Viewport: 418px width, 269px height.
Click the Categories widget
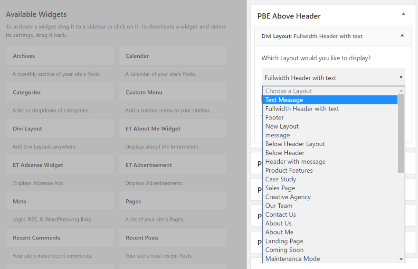tap(60, 92)
